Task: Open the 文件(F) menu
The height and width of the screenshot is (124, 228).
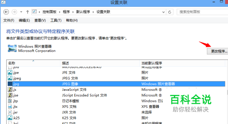Action: [x=9, y=20]
